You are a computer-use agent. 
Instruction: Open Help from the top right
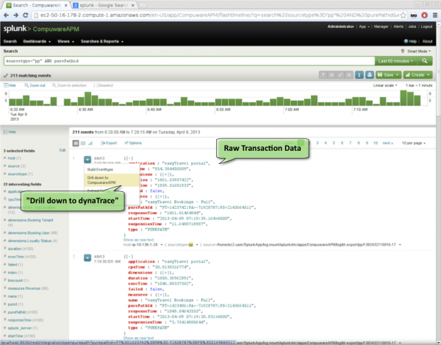(410, 41)
